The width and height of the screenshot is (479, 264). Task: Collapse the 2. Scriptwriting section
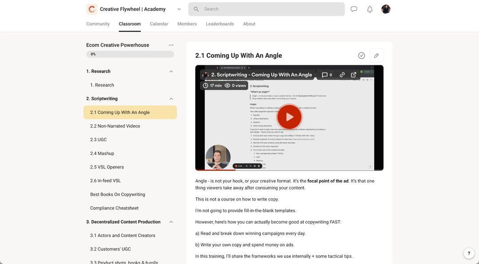click(x=171, y=99)
